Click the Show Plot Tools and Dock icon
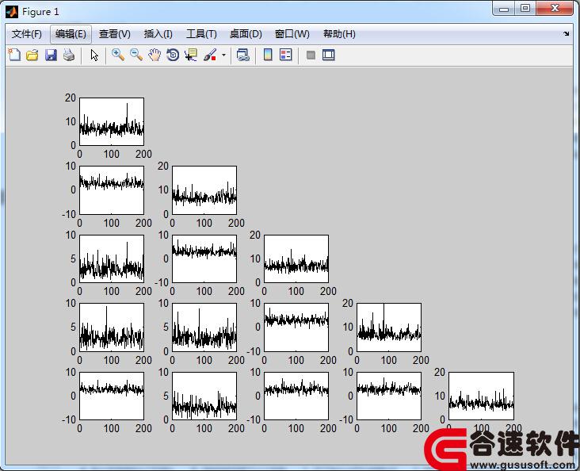The height and width of the screenshot is (471, 580). (x=329, y=55)
